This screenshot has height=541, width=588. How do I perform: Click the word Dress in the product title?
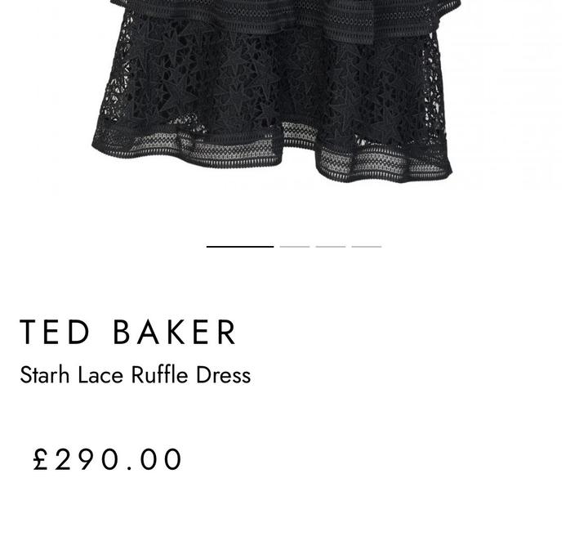tap(224, 375)
